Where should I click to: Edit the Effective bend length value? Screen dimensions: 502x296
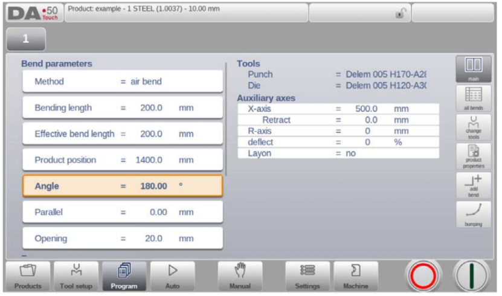pyautogui.click(x=123, y=134)
